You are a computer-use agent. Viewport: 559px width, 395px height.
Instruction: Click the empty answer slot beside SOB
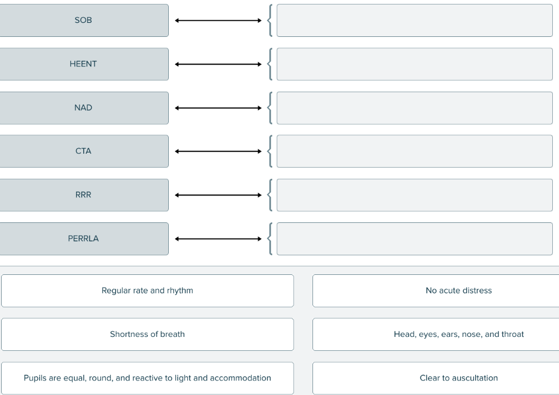414,21
